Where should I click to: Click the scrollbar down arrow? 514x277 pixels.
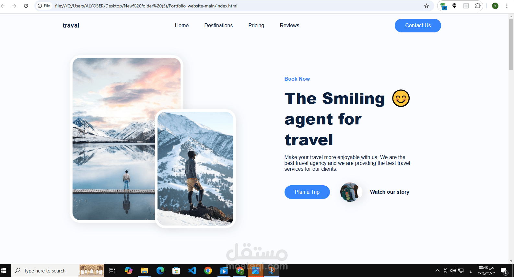tap(511, 261)
